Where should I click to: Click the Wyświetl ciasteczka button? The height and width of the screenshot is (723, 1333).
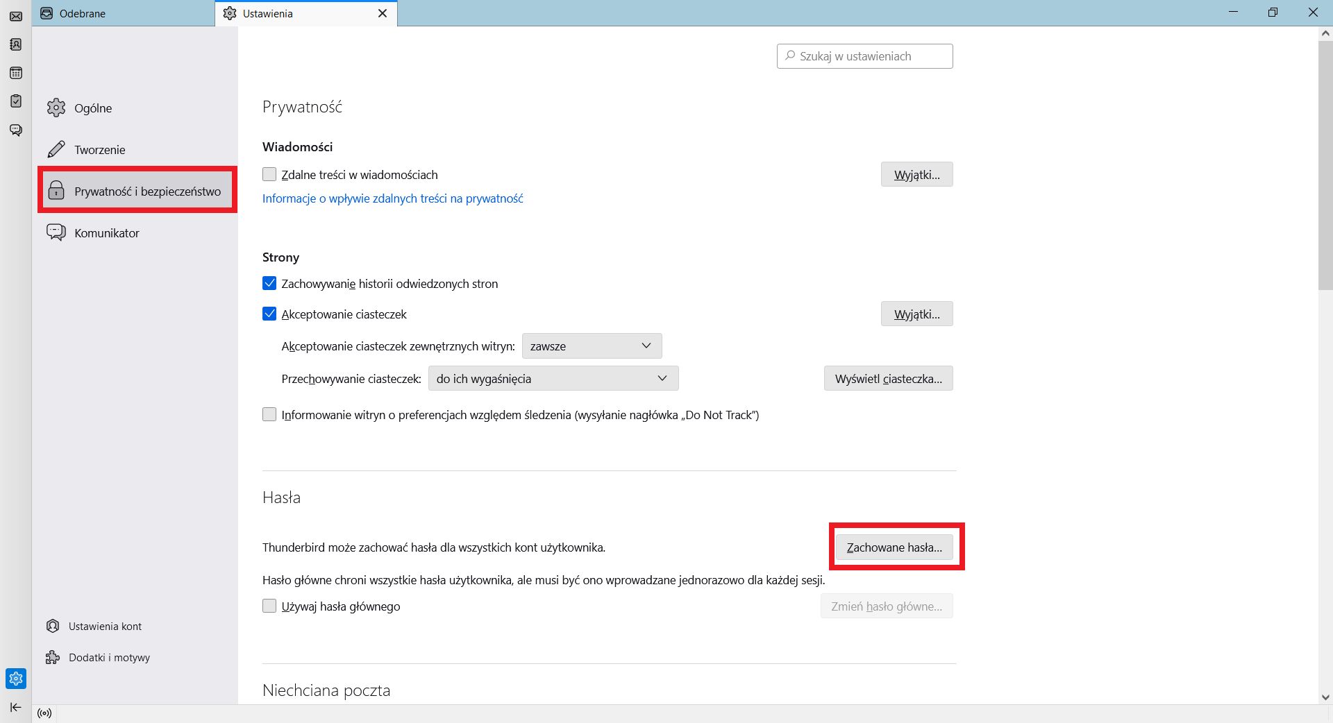pos(888,378)
